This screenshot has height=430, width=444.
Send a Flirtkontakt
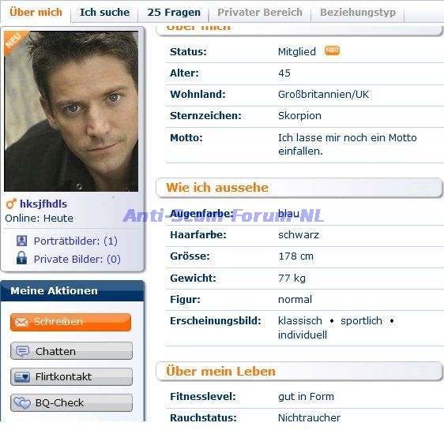(x=71, y=377)
